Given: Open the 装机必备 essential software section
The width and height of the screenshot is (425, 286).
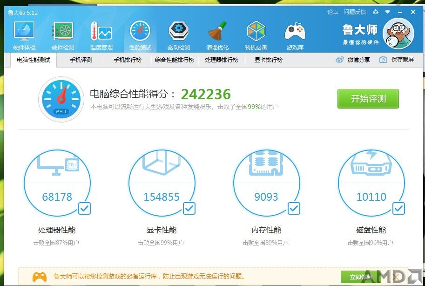Looking at the screenshot, I should pyautogui.click(x=256, y=35).
